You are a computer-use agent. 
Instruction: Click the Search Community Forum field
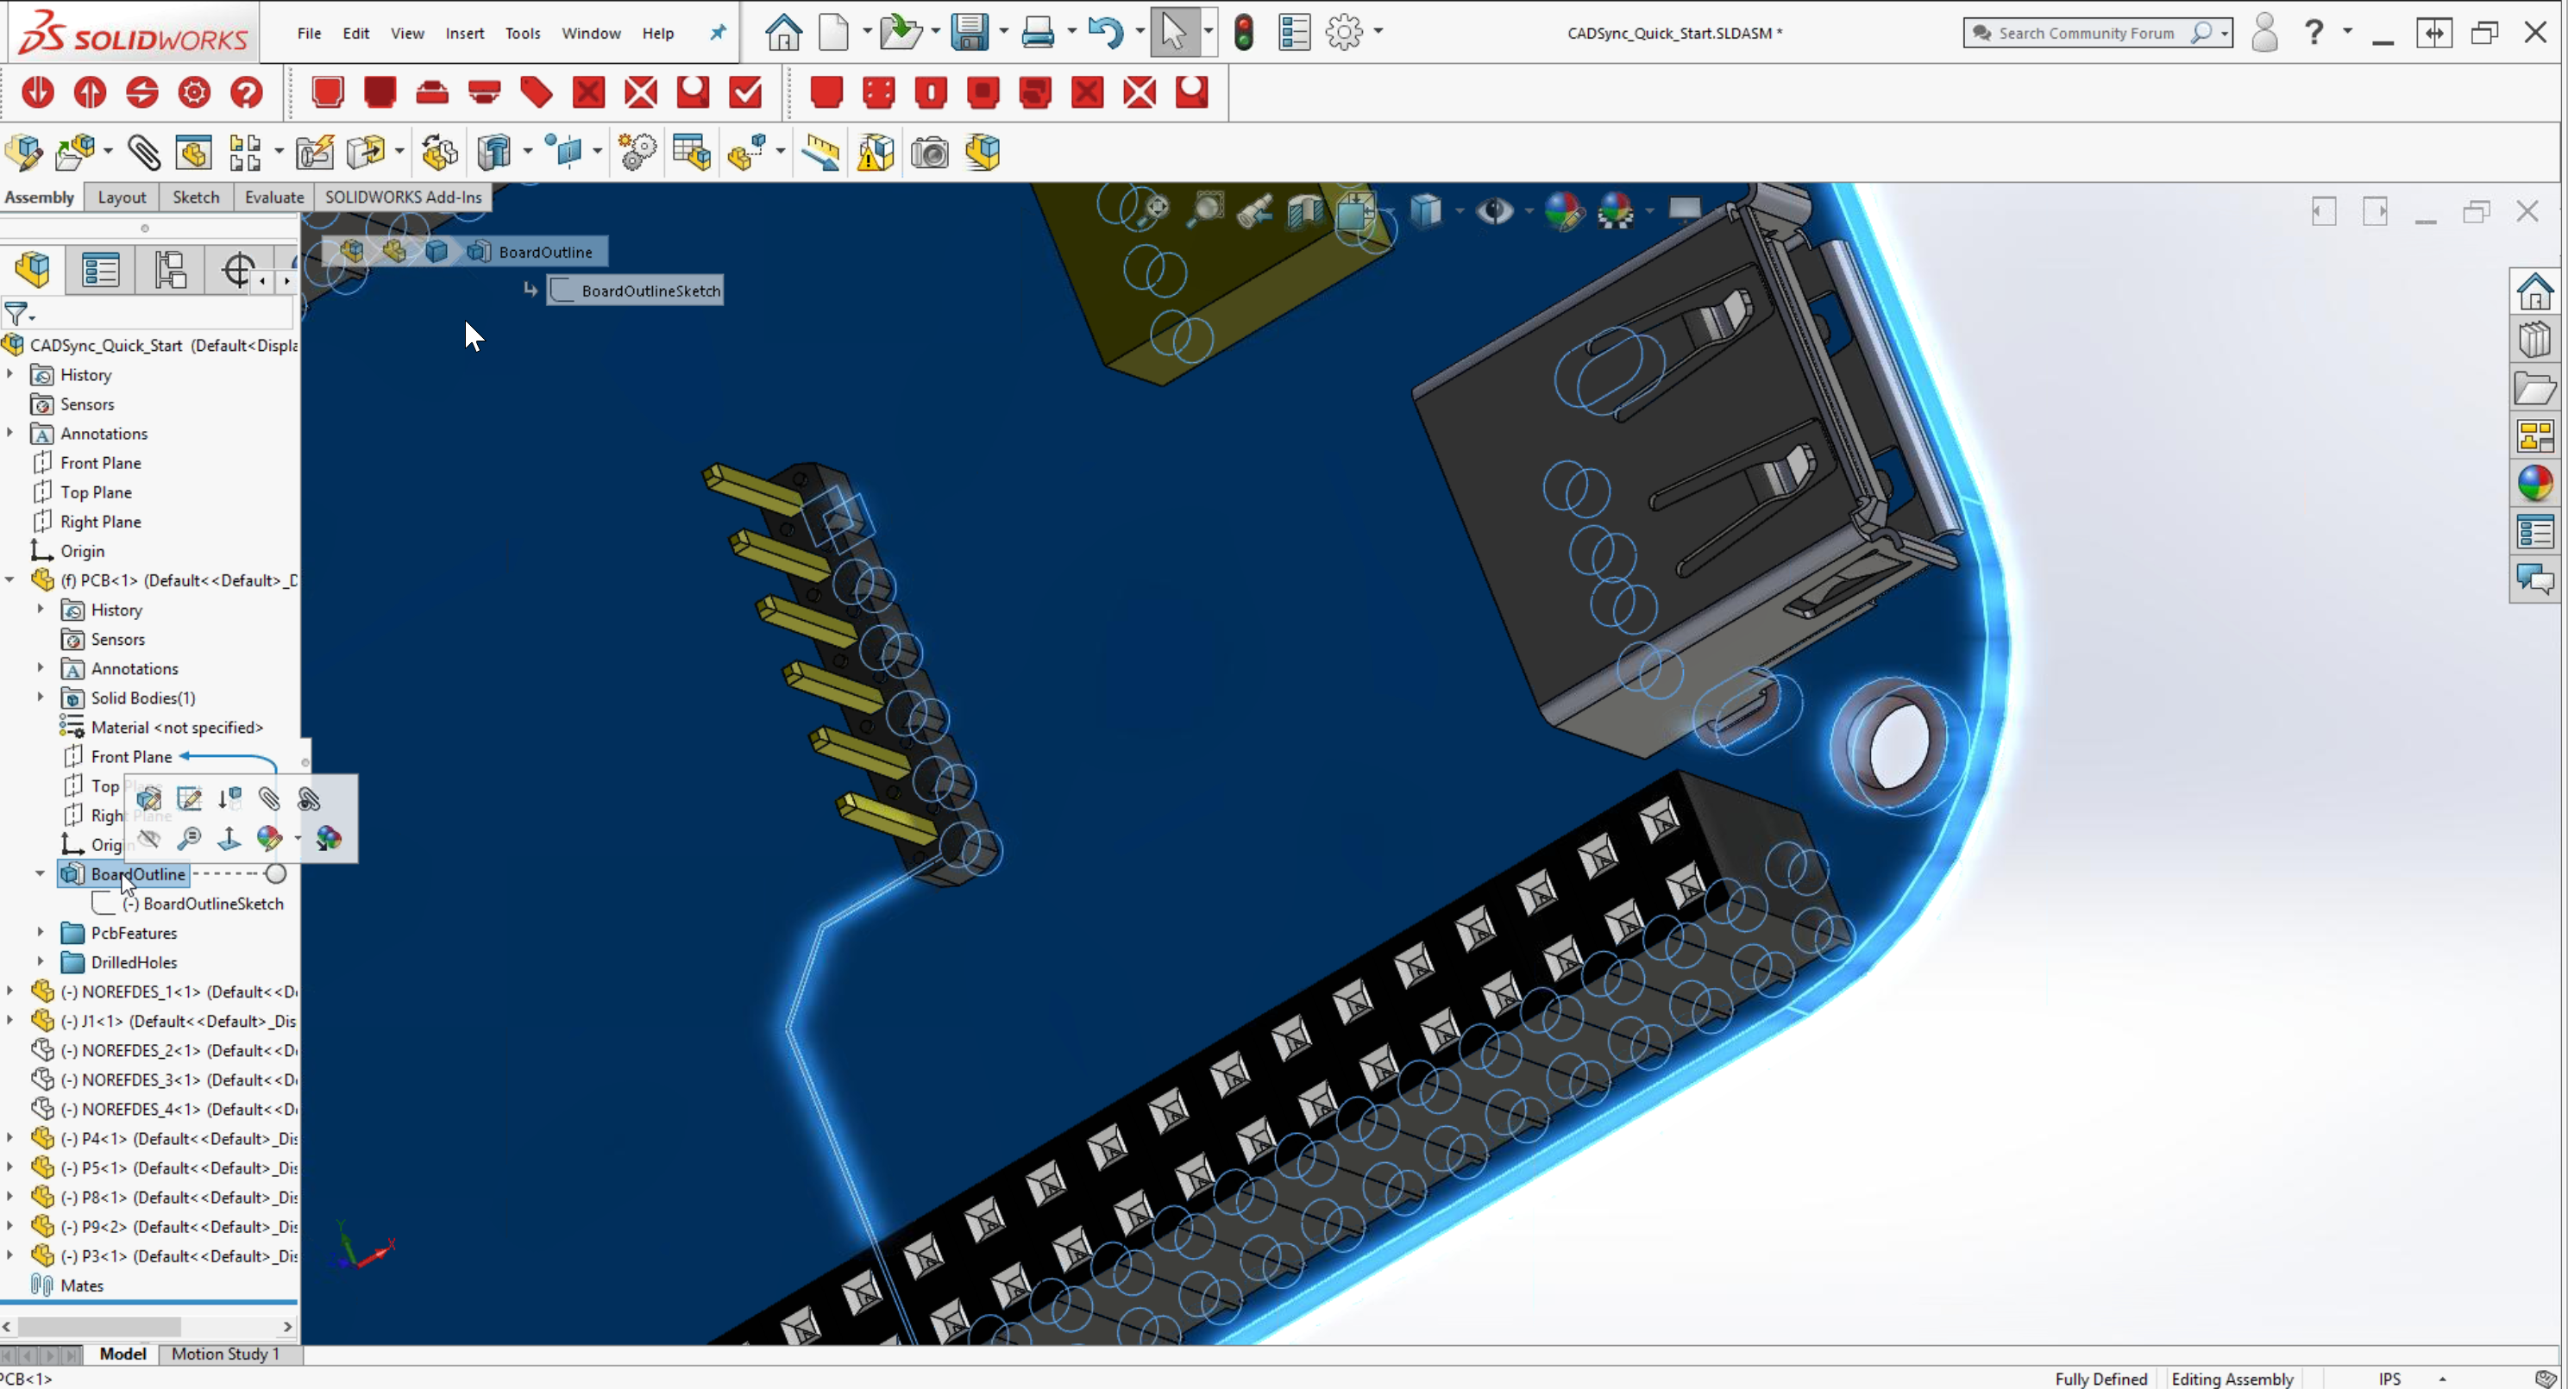point(2098,33)
